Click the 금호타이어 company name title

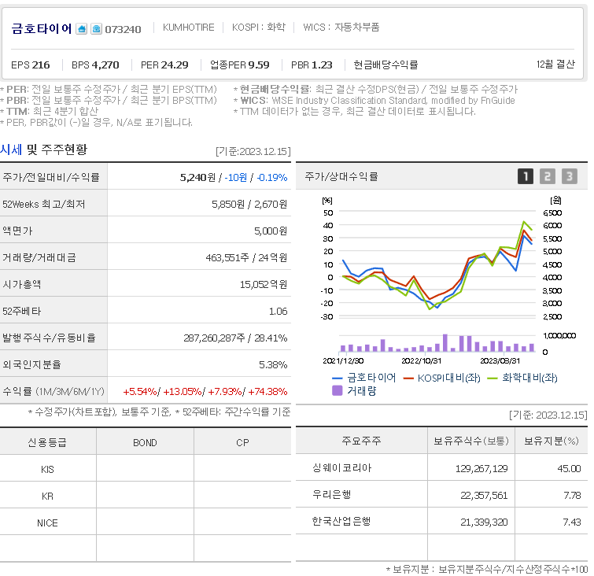(x=41, y=28)
